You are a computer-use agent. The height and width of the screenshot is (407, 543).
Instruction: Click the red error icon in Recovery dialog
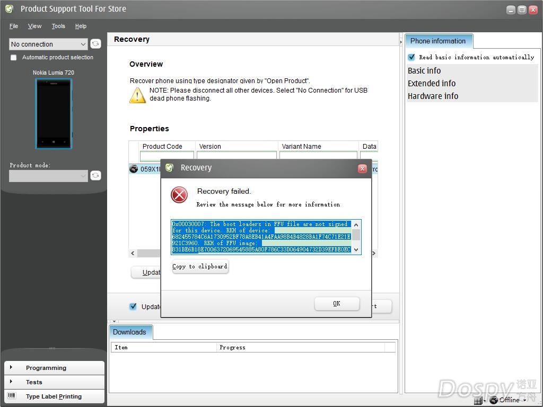pos(179,195)
